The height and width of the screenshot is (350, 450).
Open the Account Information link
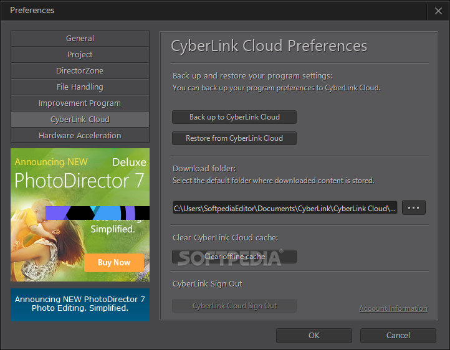pos(393,308)
